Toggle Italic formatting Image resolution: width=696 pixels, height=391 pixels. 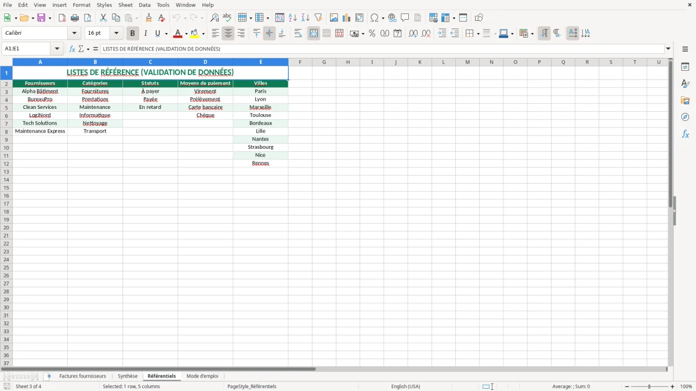pyautogui.click(x=146, y=34)
